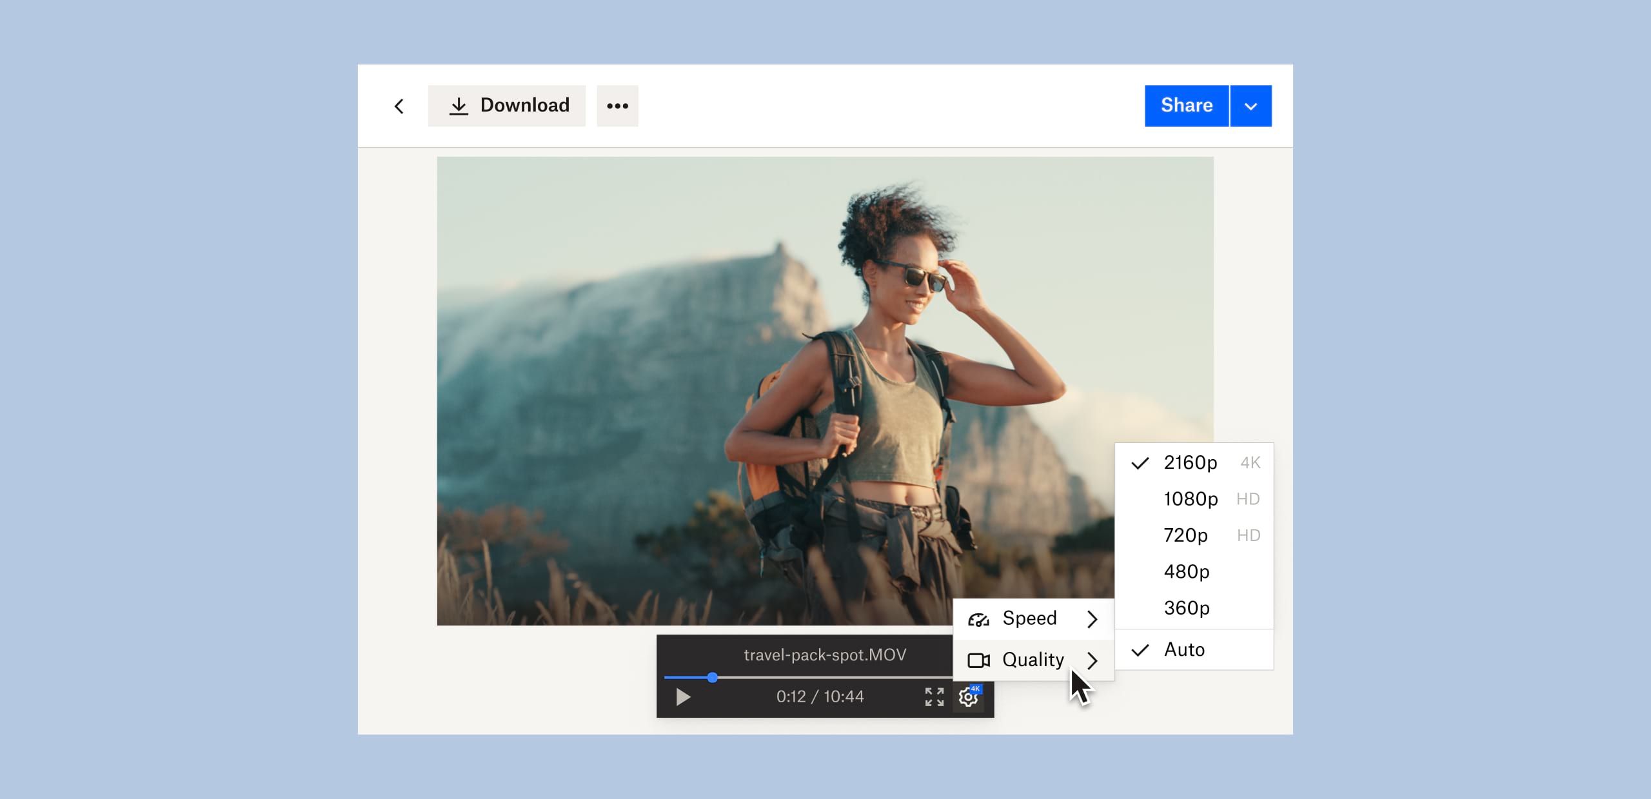This screenshot has width=1651, height=799.
Task: Click the video progress slider handle
Action: click(712, 678)
